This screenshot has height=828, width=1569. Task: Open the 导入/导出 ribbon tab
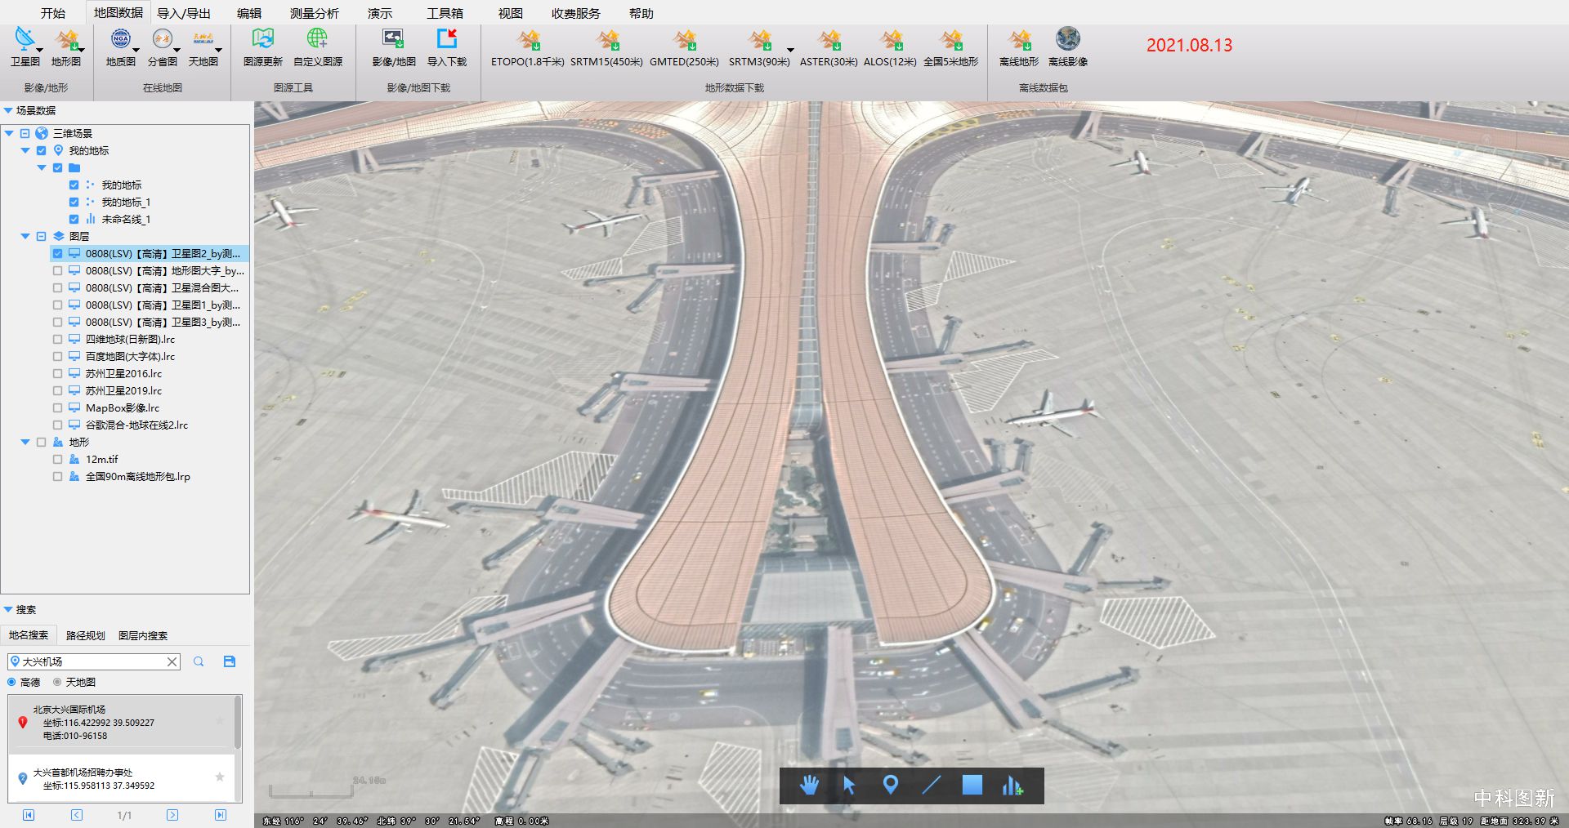184,13
